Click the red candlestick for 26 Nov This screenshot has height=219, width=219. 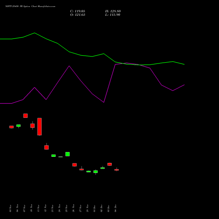74,165
